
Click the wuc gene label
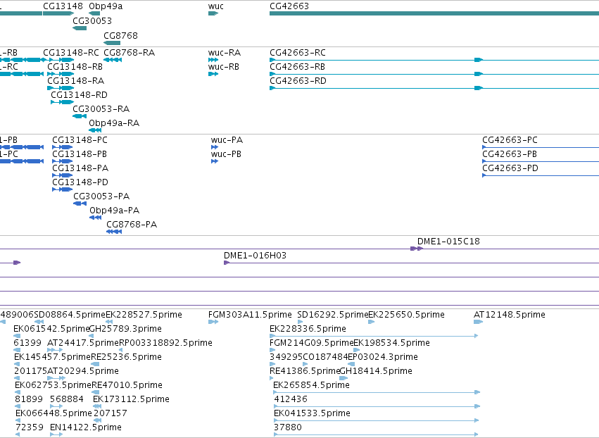pyautogui.click(x=216, y=6)
